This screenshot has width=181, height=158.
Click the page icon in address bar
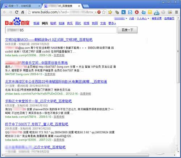coord(29,12)
